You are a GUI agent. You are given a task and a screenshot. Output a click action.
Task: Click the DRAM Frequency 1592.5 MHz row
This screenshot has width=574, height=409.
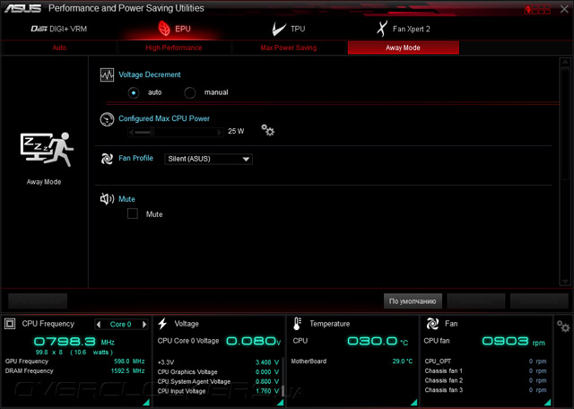click(74, 371)
